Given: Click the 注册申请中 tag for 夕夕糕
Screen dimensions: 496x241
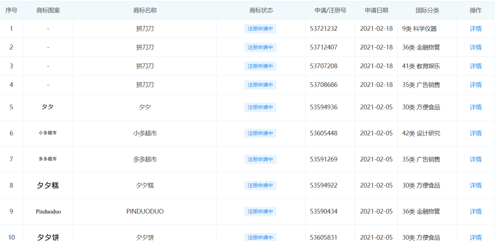Looking at the screenshot, I should tap(260, 185).
